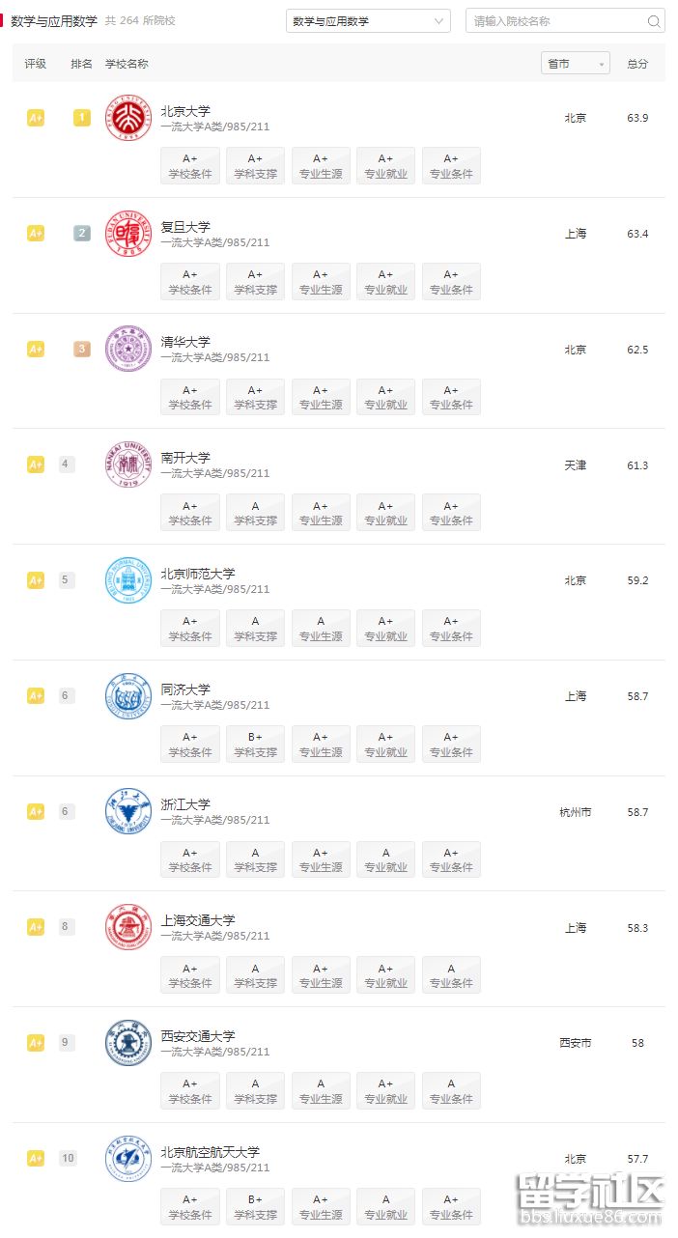
Task: Expand the 省市 province filter
Action: pyautogui.click(x=576, y=64)
